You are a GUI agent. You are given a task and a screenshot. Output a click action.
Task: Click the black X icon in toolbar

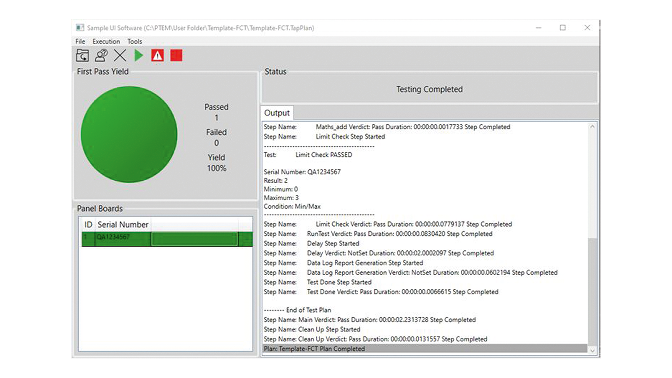pyautogui.click(x=120, y=55)
